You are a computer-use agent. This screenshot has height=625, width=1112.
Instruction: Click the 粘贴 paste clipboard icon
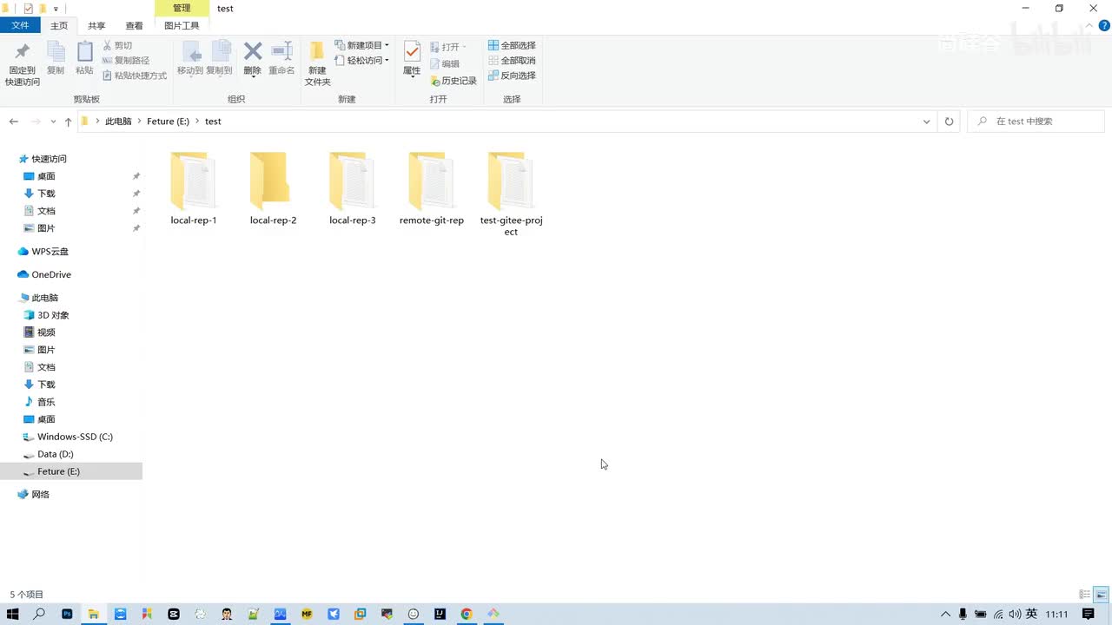click(x=84, y=52)
